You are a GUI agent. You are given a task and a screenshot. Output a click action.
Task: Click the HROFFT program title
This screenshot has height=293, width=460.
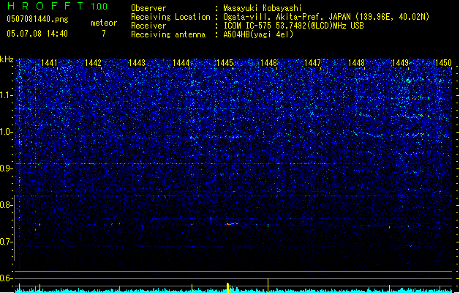pyautogui.click(x=45, y=6)
